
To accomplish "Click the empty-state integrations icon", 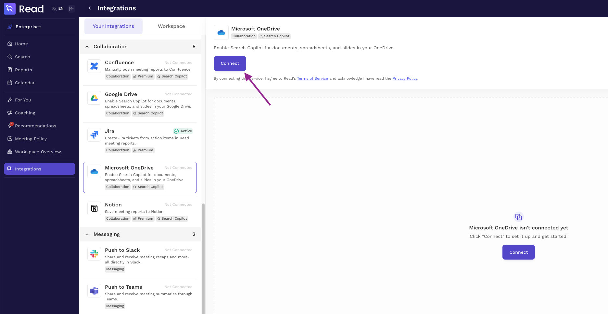I will [x=519, y=217].
